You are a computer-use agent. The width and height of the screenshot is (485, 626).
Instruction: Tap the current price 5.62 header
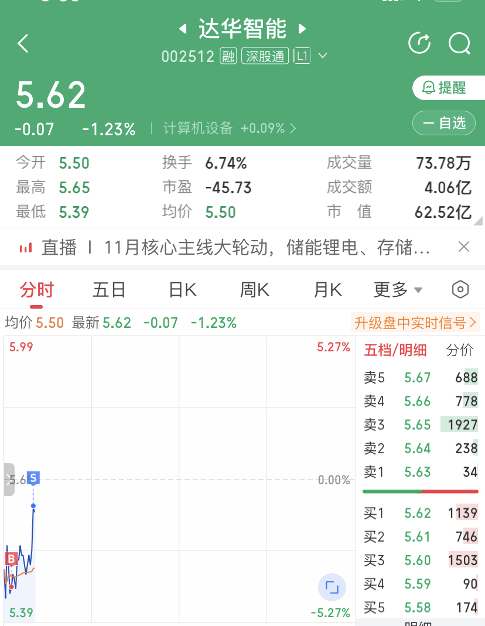click(x=51, y=95)
